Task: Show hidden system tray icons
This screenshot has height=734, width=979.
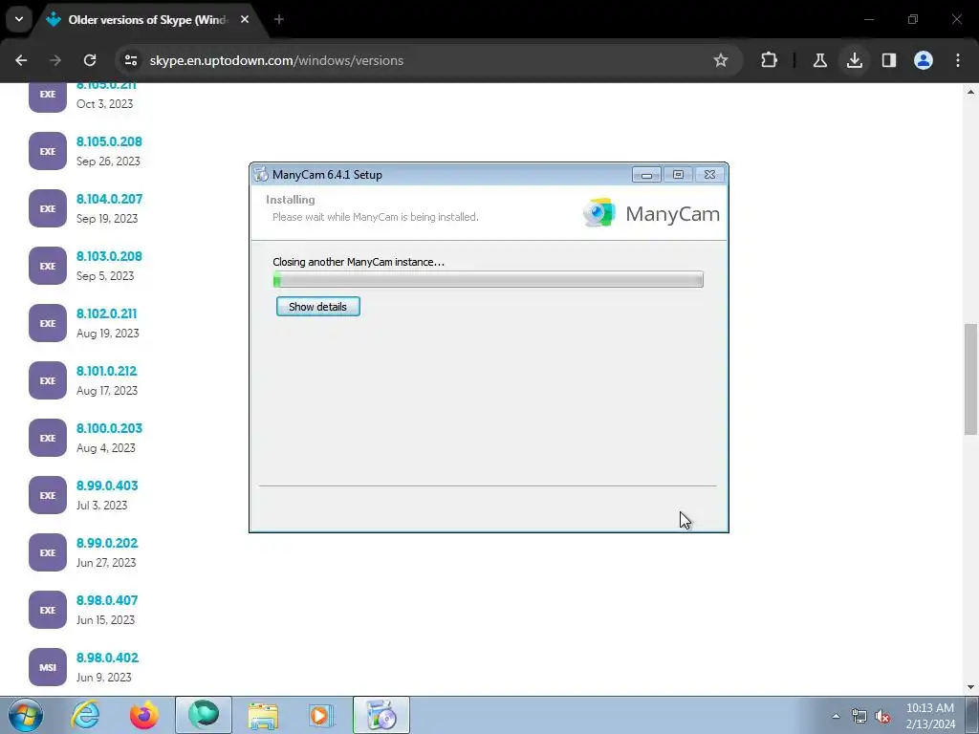Action: (x=836, y=716)
